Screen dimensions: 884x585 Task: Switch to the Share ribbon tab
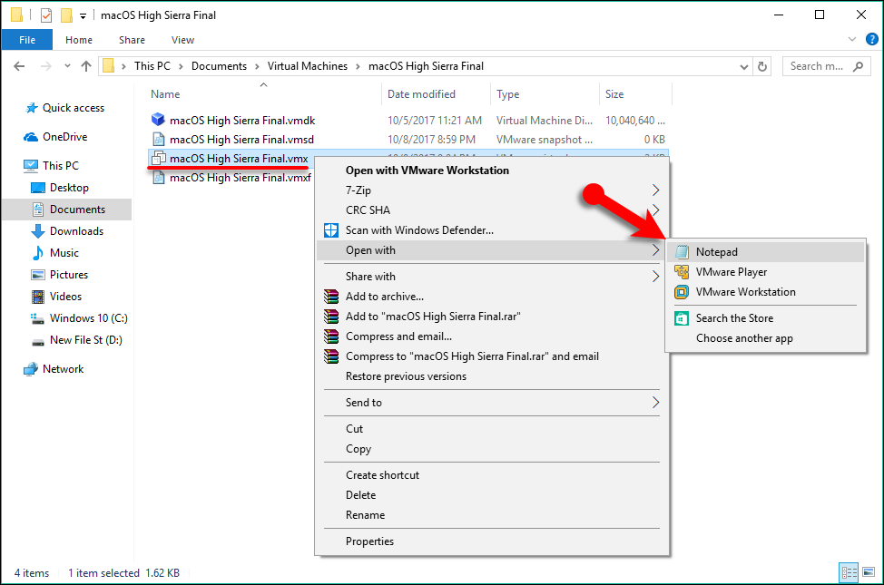[132, 40]
